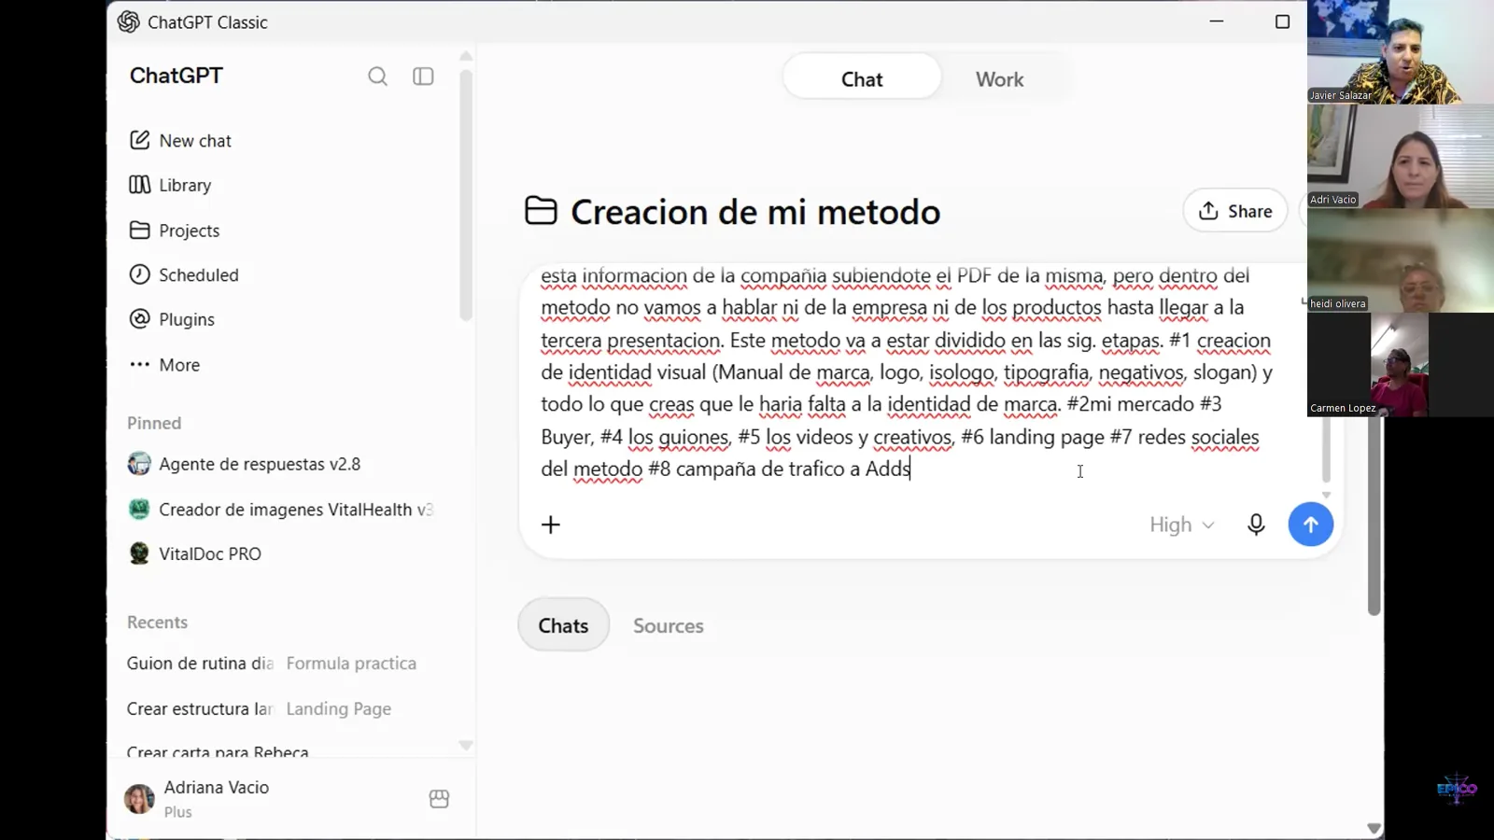This screenshot has width=1494, height=840.
Task: Select heidi olivera video thumbnail
Action: tap(1401, 260)
